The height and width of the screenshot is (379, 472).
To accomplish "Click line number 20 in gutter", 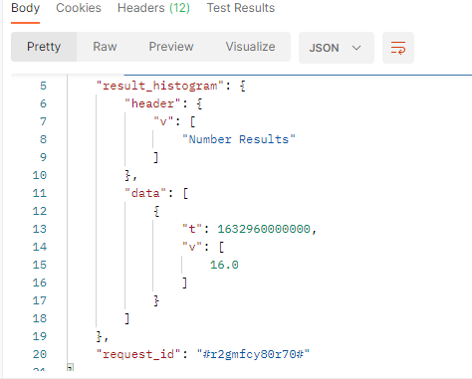I will click(40, 354).
